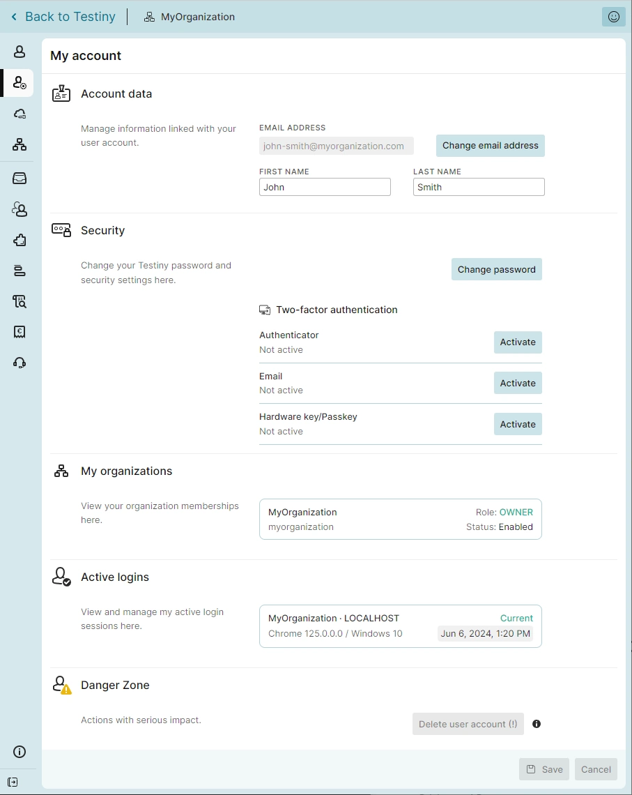Image resolution: width=632 pixels, height=795 pixels.
Task: Click the circled info icon in sidebar
Action: pyautogui.click(x=20, y=751)
